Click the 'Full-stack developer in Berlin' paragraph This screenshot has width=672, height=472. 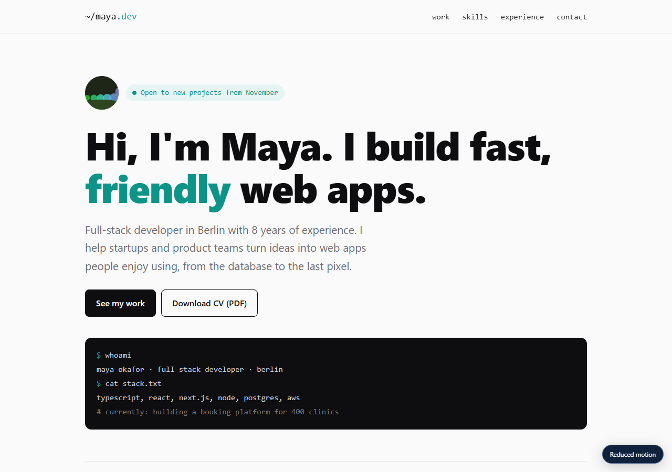pos(226,248)
